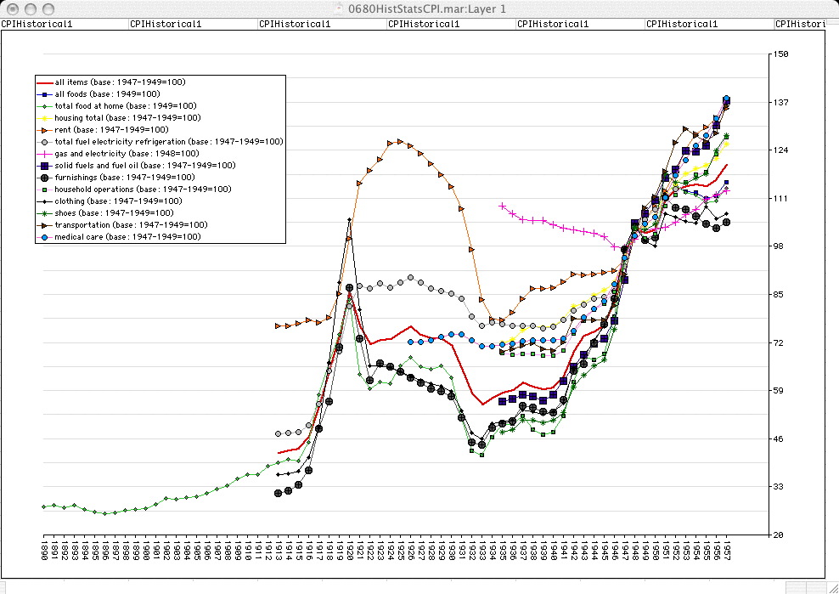The width and height of the screenshot is (839, 594).
Task: Minimize the chart window to the Dock
Action: [x=29, y=8]
